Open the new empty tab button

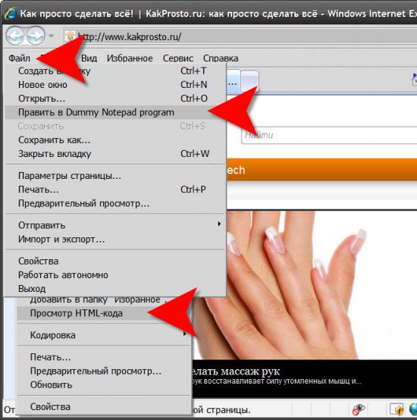pos(249,82)
